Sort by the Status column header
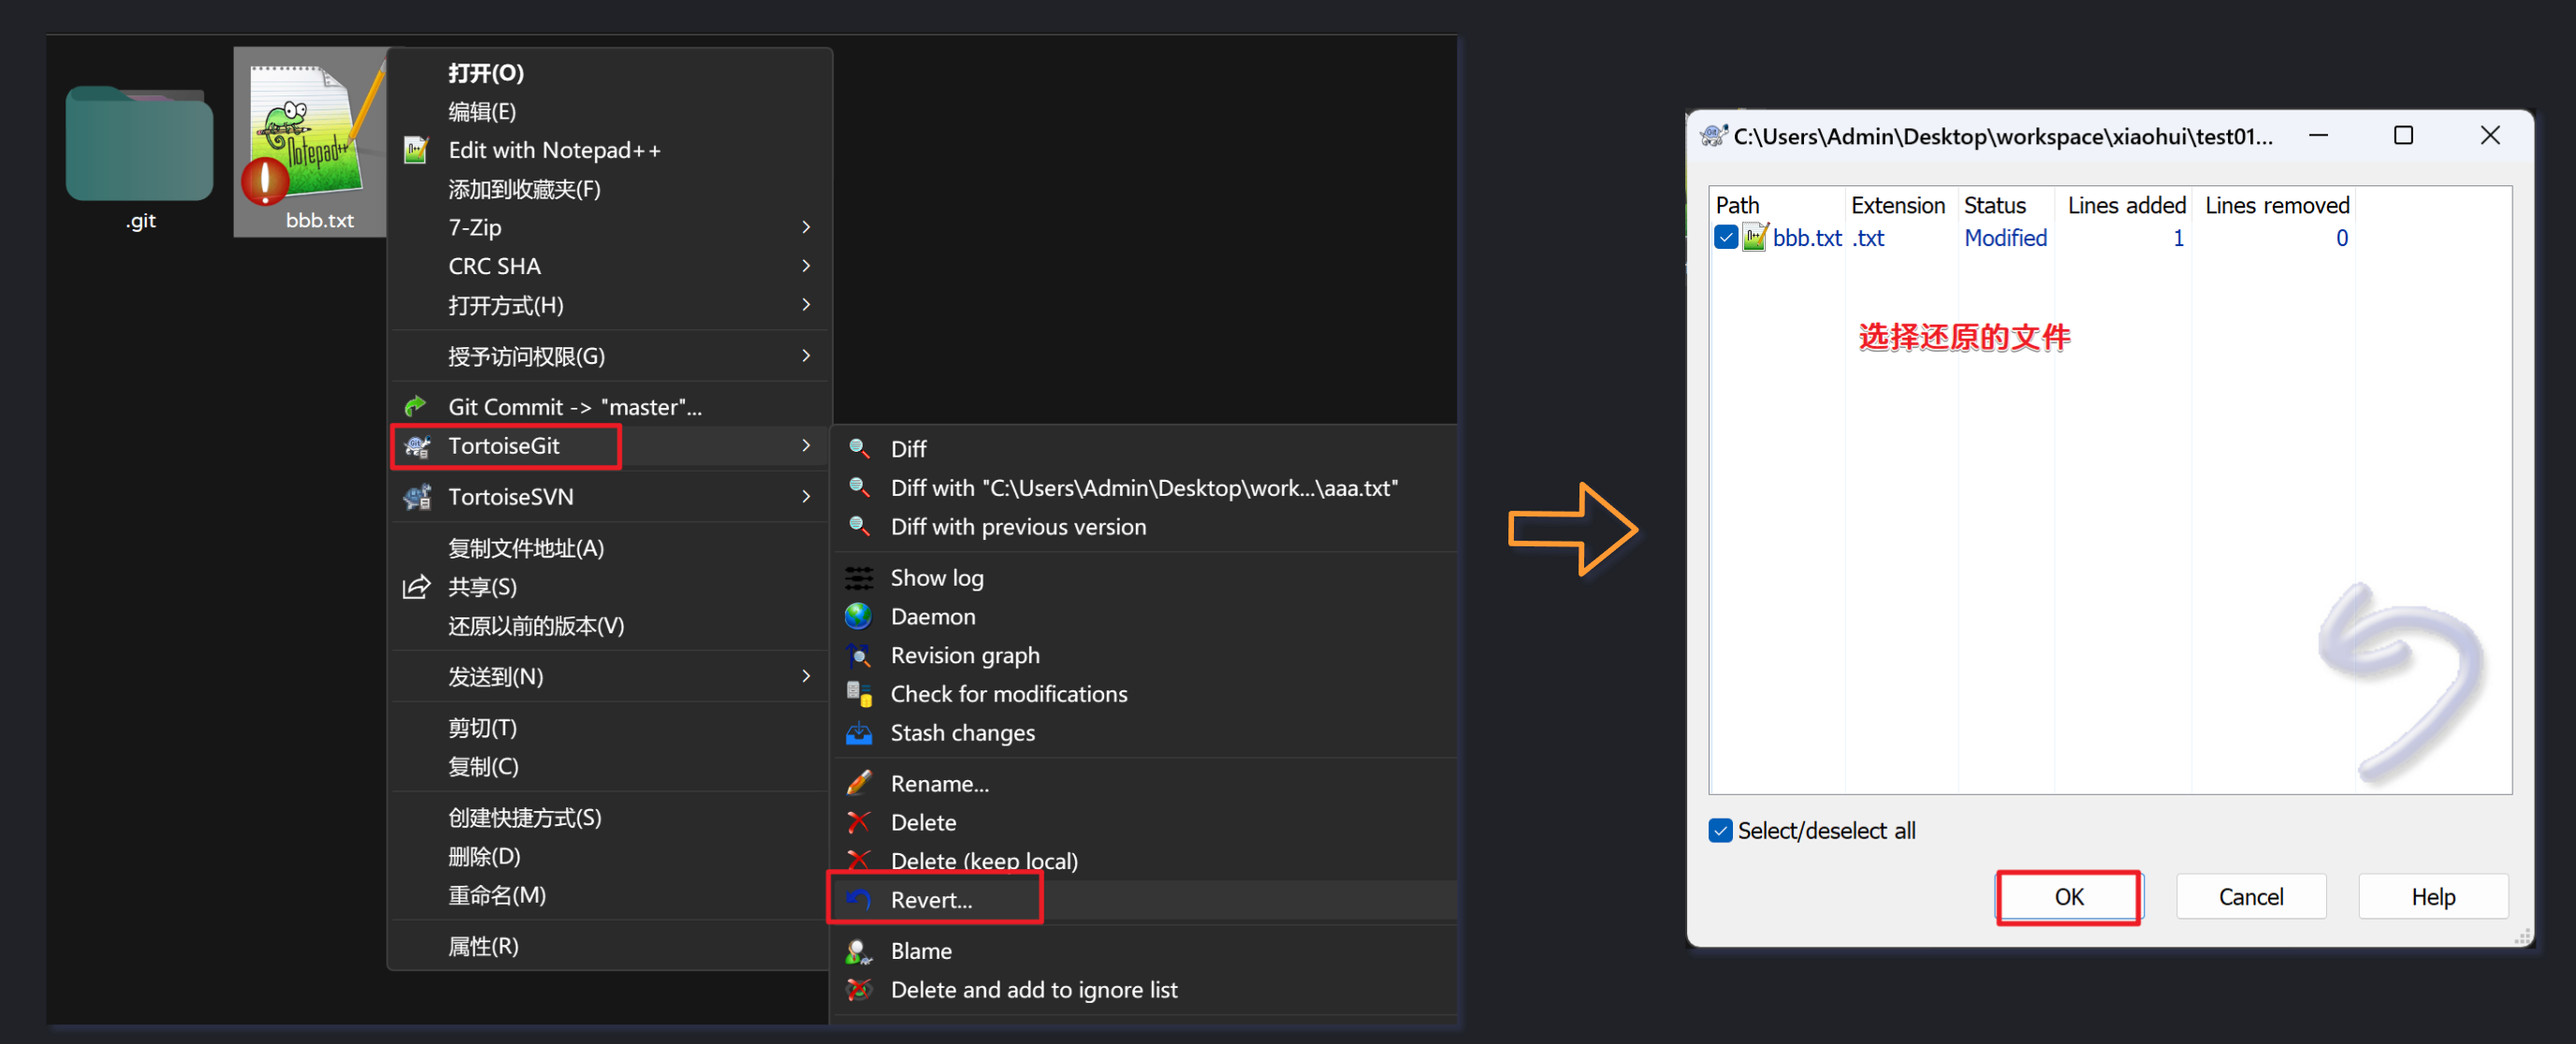 click(x=1994, y=205)
